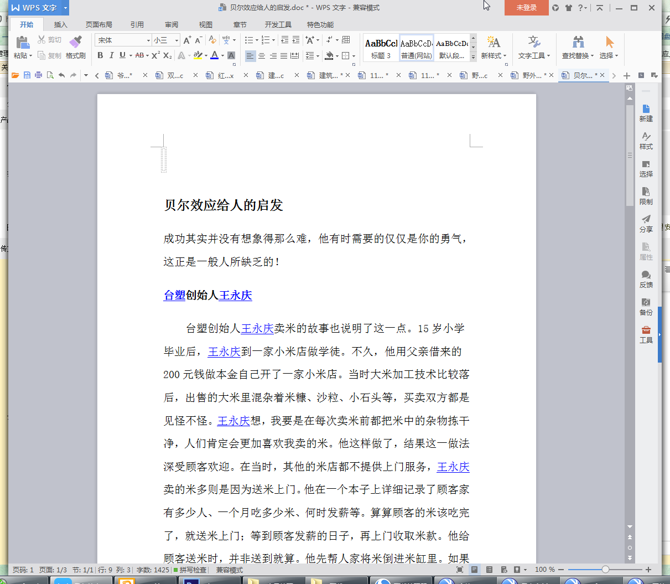Apply the 标题 3 heading style
670x584 pixels.
381,48
